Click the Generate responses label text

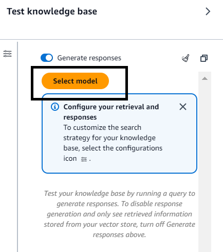pyautogui.click(x=89, y=58)
